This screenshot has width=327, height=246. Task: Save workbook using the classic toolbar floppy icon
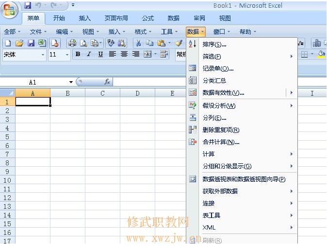click(x=31, y=43)
